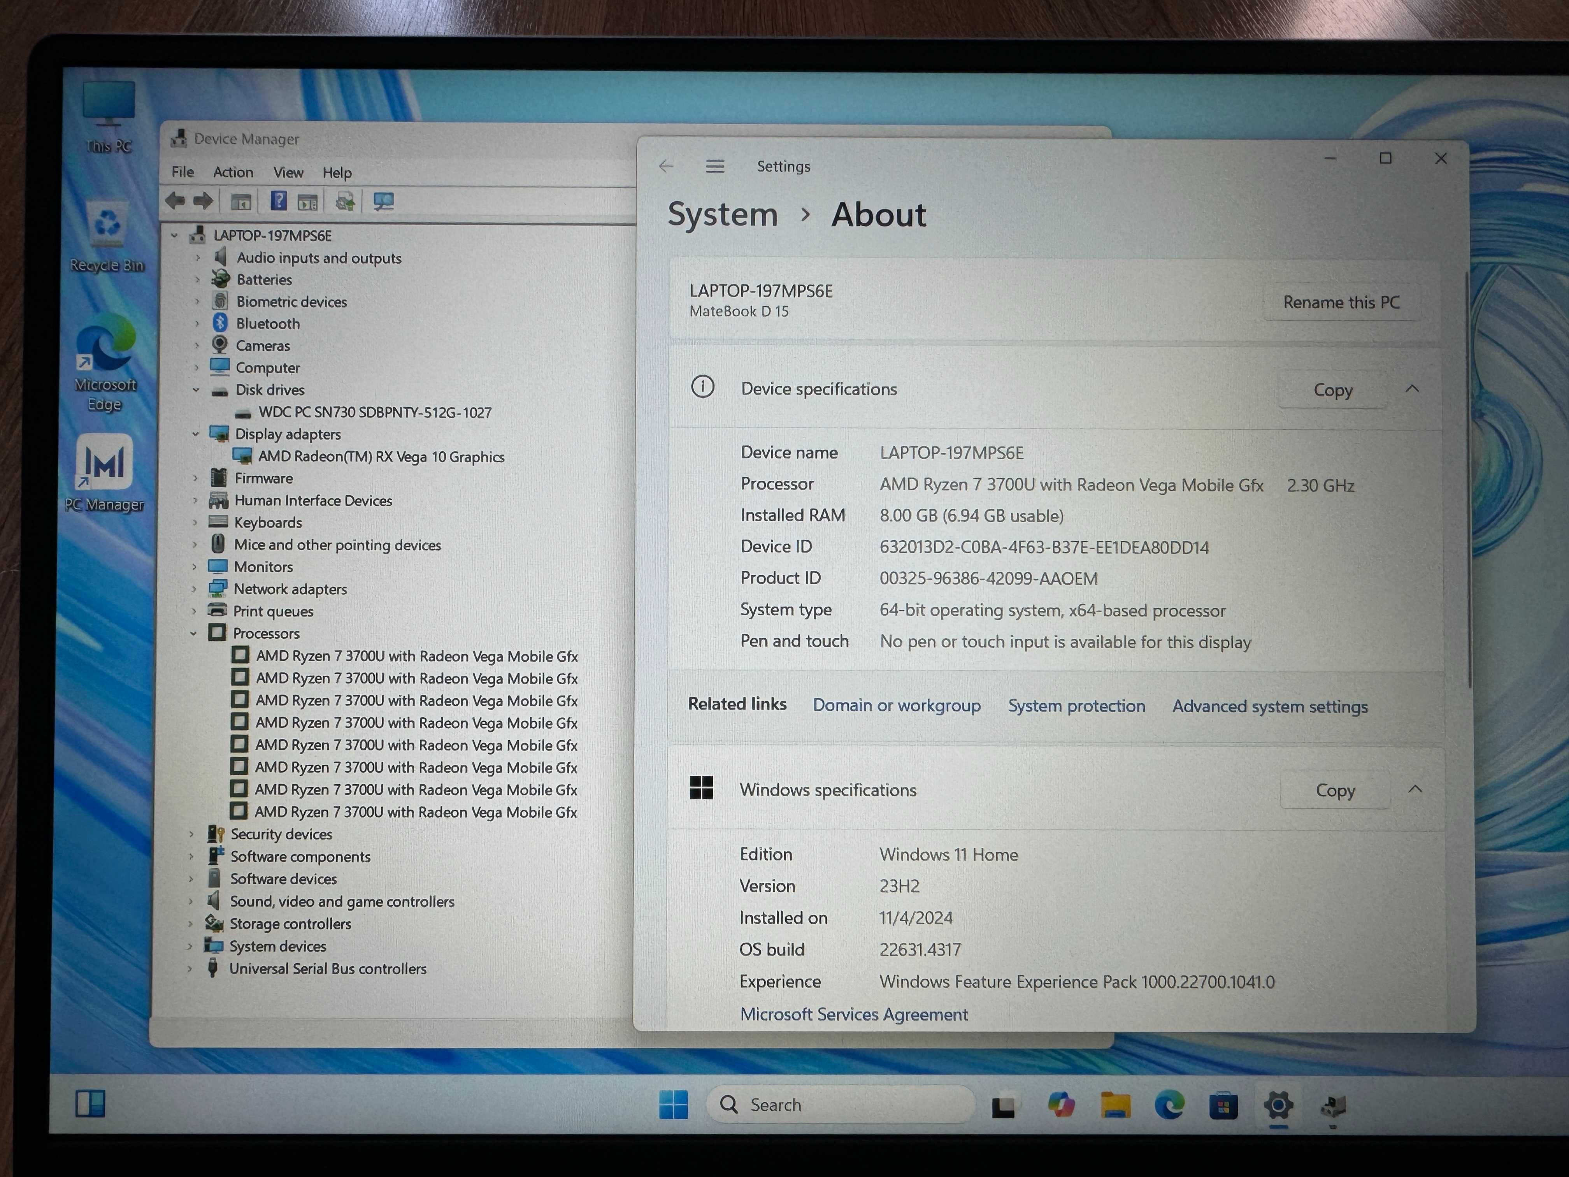
Task: Click the Update driver toolbar icon
Action: [x=346, y=202]
